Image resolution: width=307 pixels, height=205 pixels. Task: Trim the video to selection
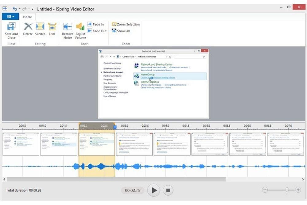[52, 29]
